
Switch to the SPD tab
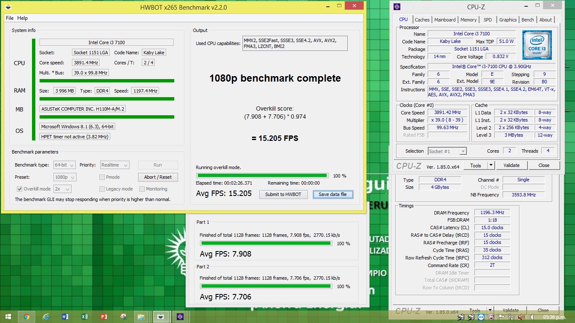pyautogui.click(x=488, y=20)
